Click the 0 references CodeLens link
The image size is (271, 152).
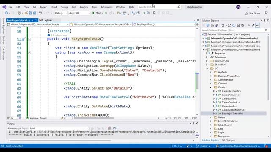click(x=60, y=35)
